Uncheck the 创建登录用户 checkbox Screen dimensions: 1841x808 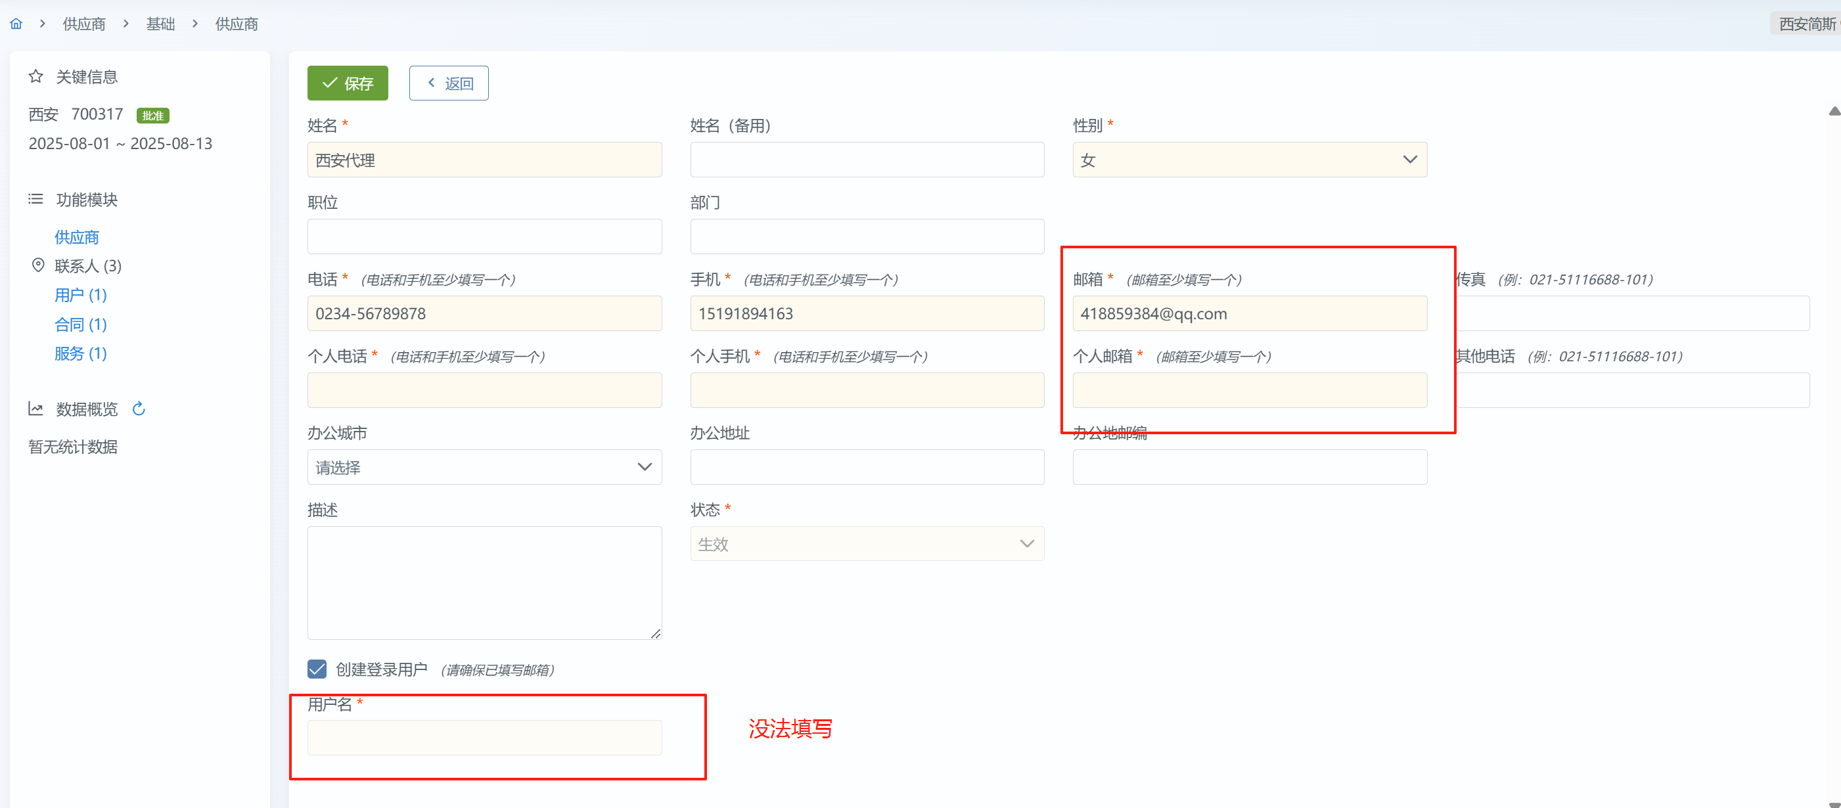(x=317, y=669)
